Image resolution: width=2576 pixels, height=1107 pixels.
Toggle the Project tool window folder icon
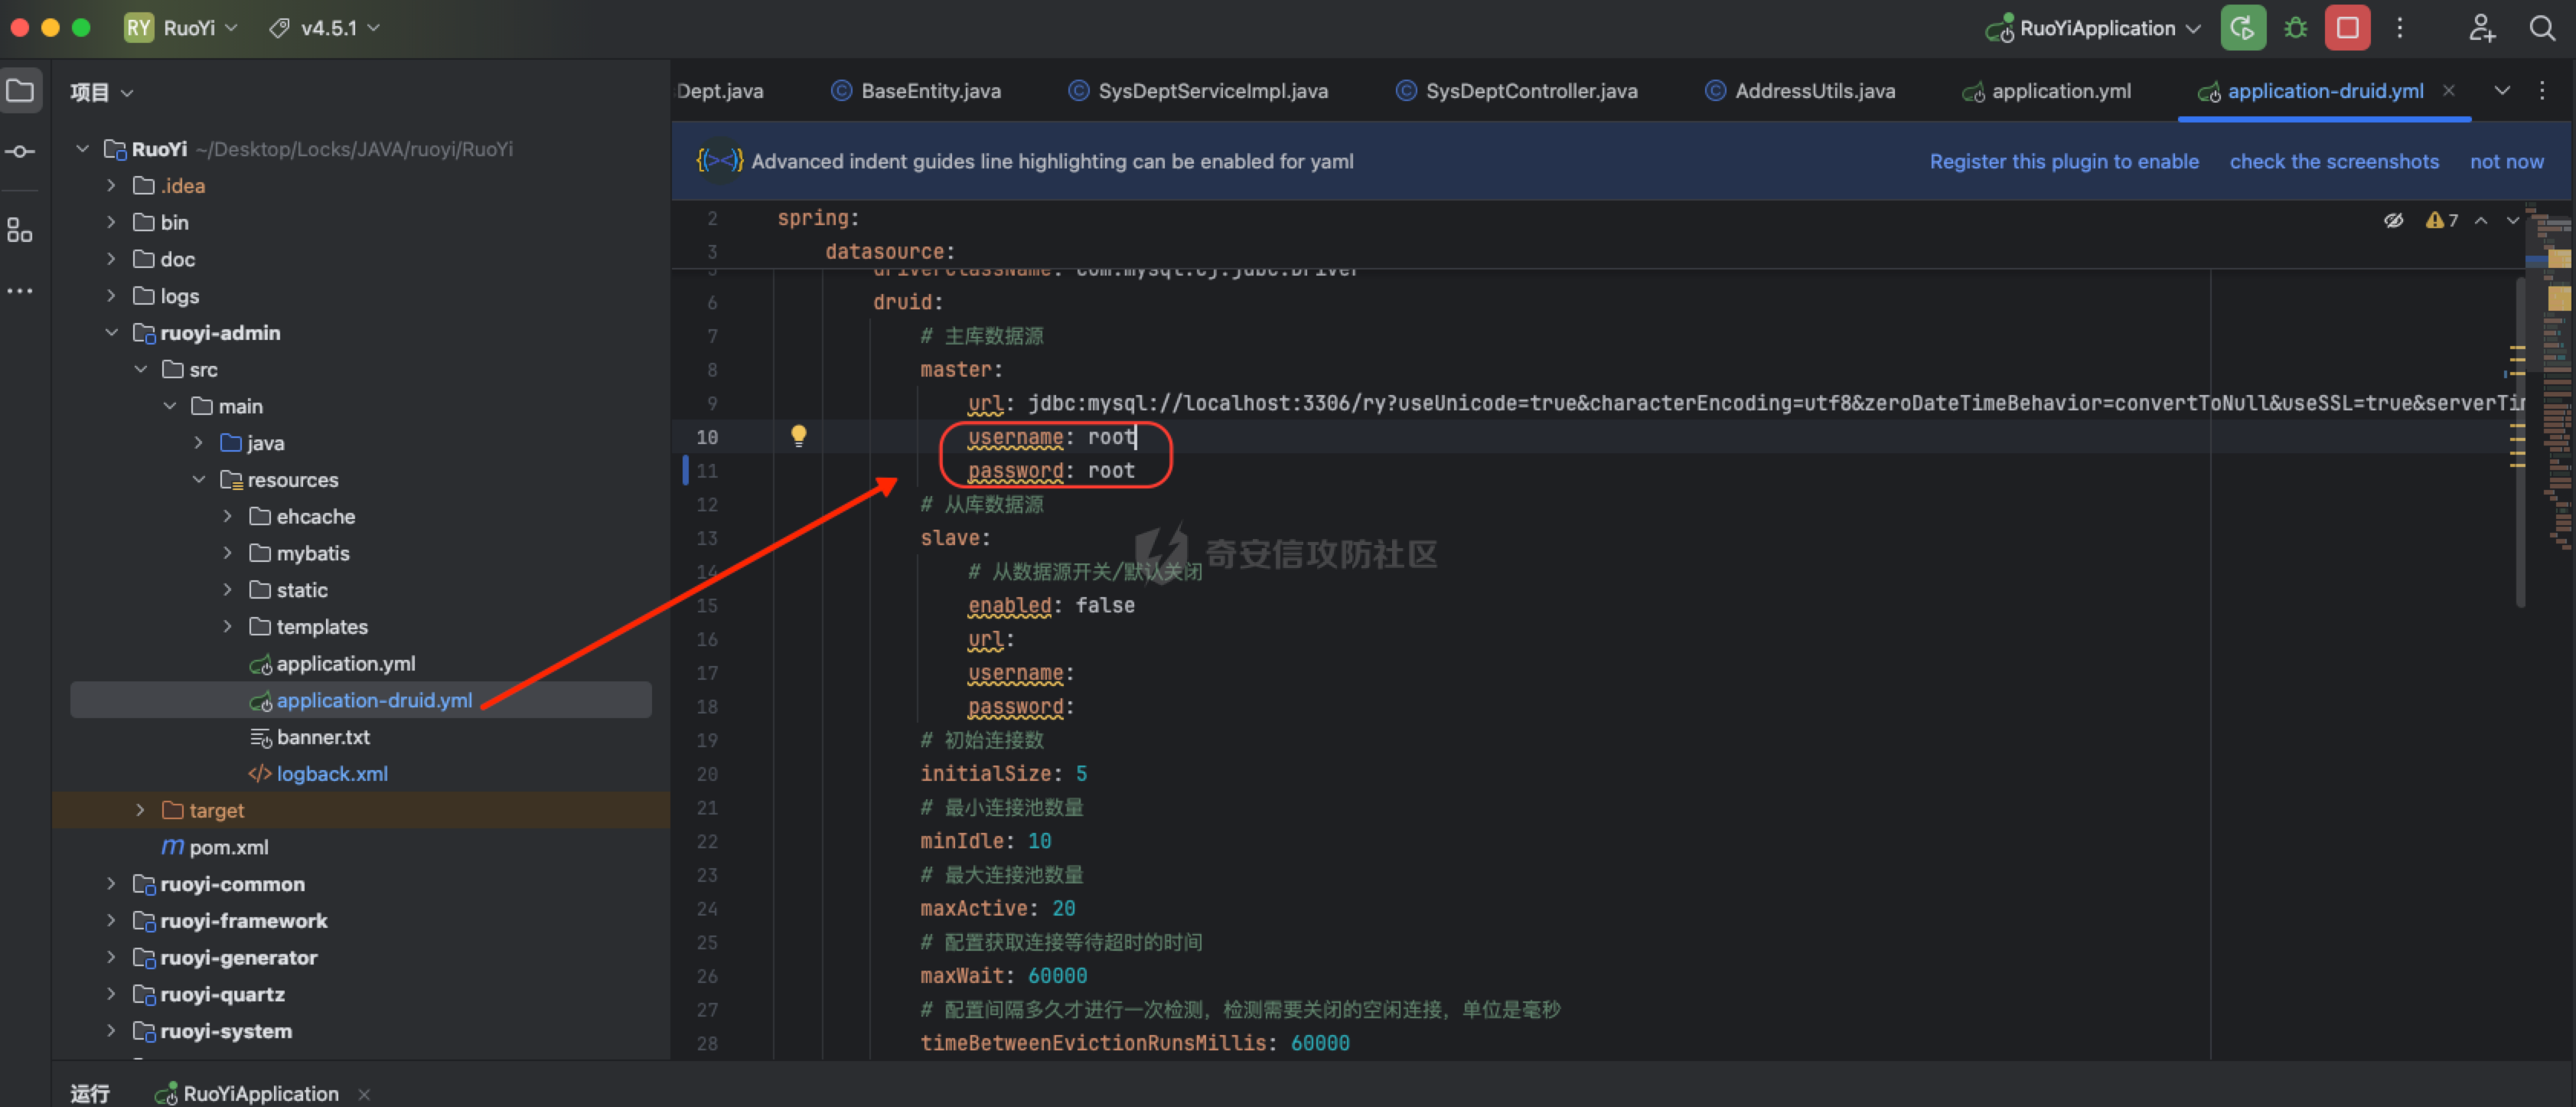pos(20,91)
